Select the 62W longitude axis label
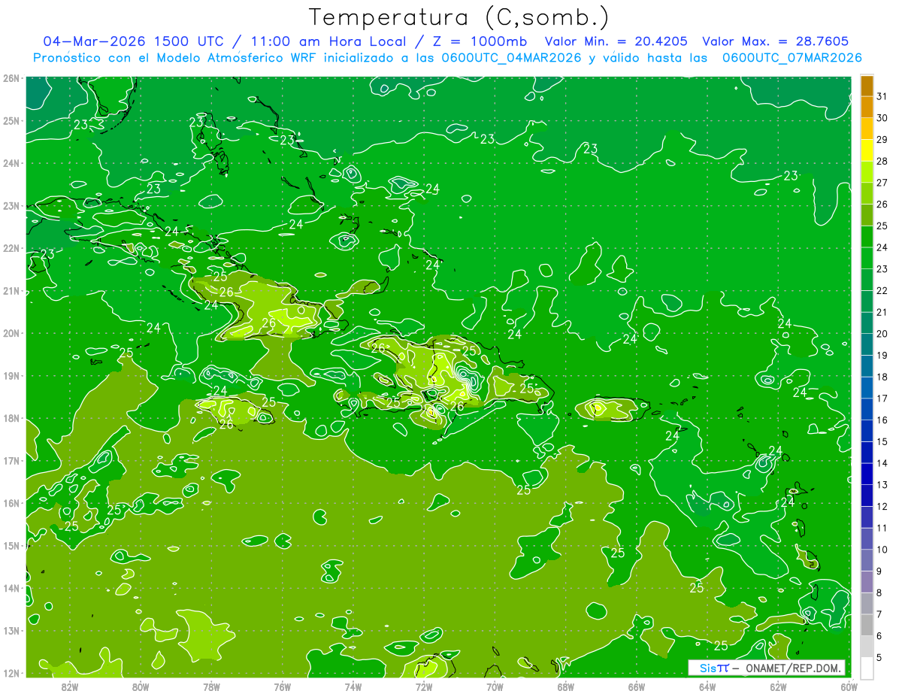The width and height of the screenshot is (902, 697). click(x=778, y=686)
